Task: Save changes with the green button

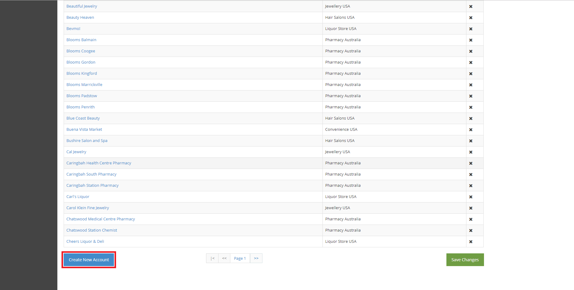Action: [x=465, y=260]
